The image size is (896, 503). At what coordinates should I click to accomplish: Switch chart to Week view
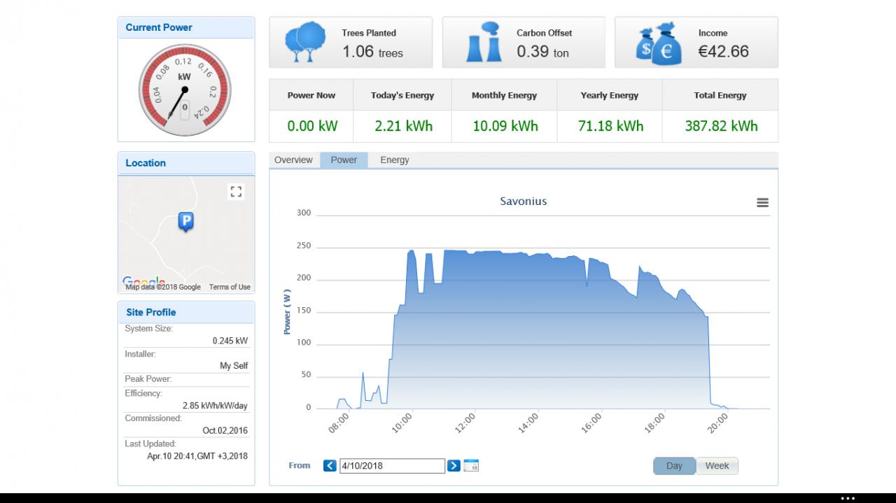pyautogui.click(x=717, y=466)
